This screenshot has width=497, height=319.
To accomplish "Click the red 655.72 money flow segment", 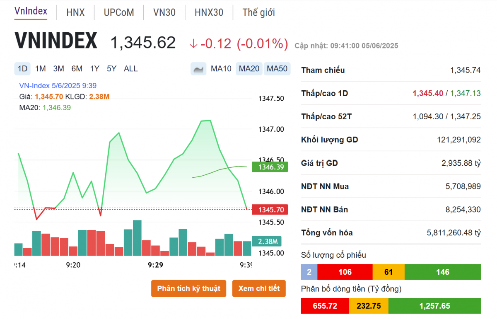I will 325,306.
